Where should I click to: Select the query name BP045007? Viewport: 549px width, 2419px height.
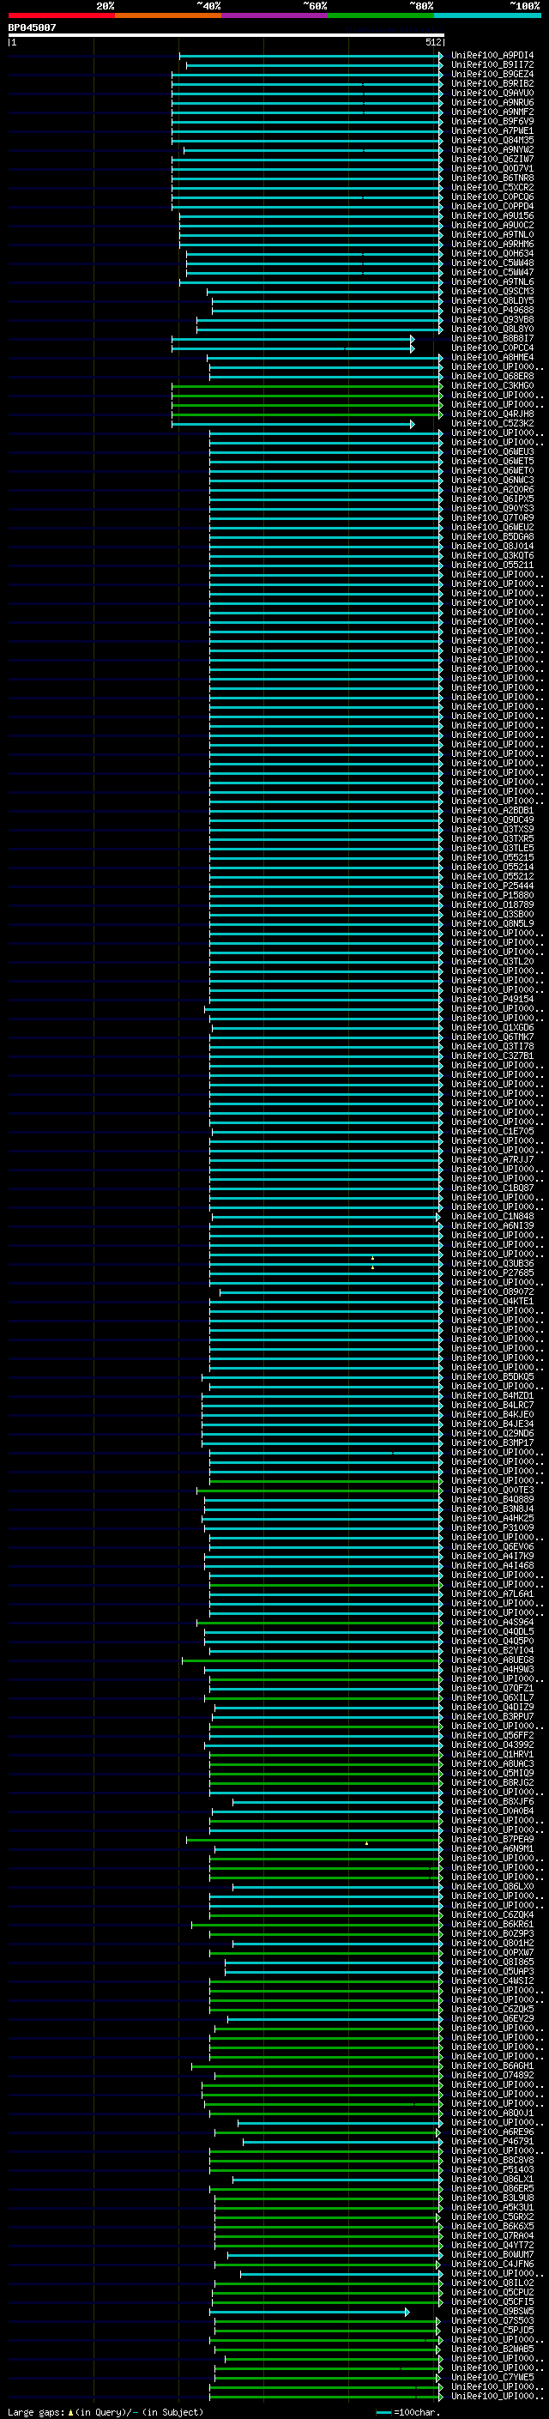[x=32, y=28]
